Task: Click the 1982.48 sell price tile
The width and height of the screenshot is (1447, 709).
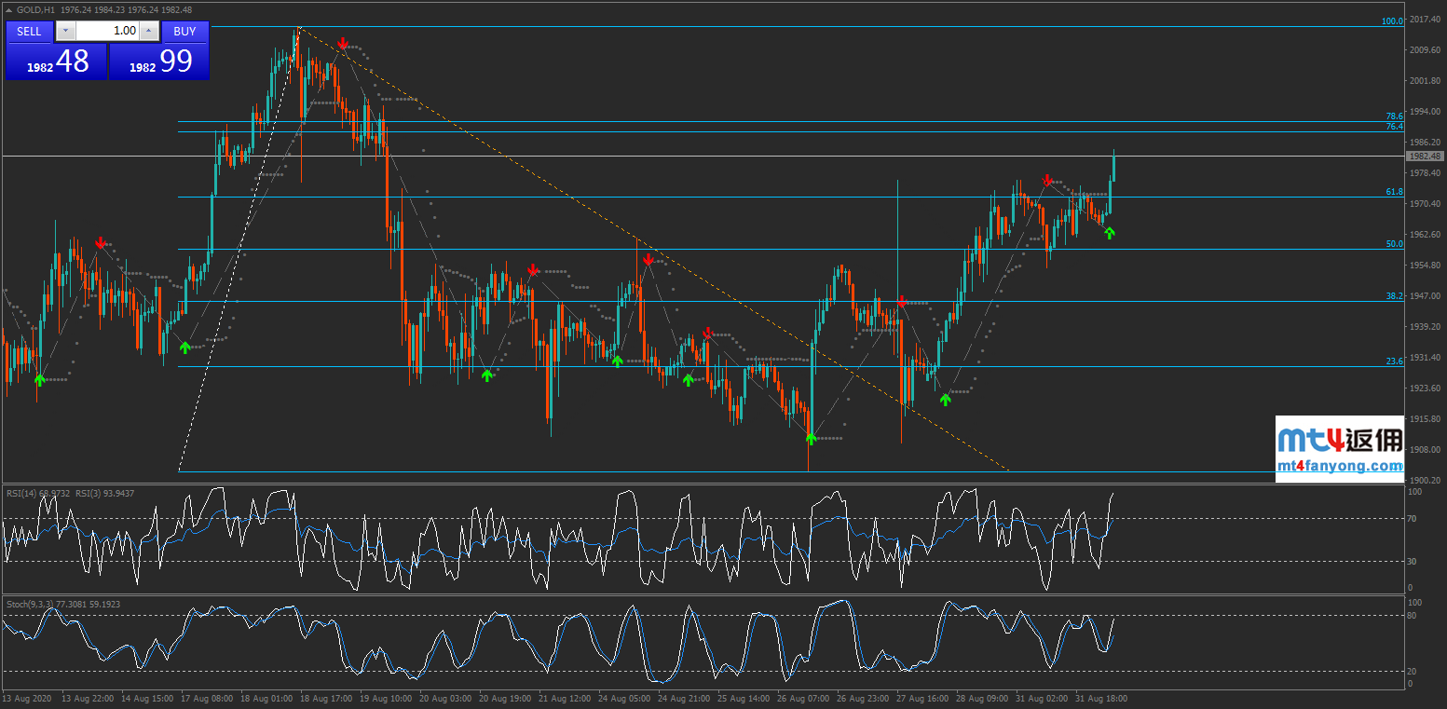Action: click(56, 61)
